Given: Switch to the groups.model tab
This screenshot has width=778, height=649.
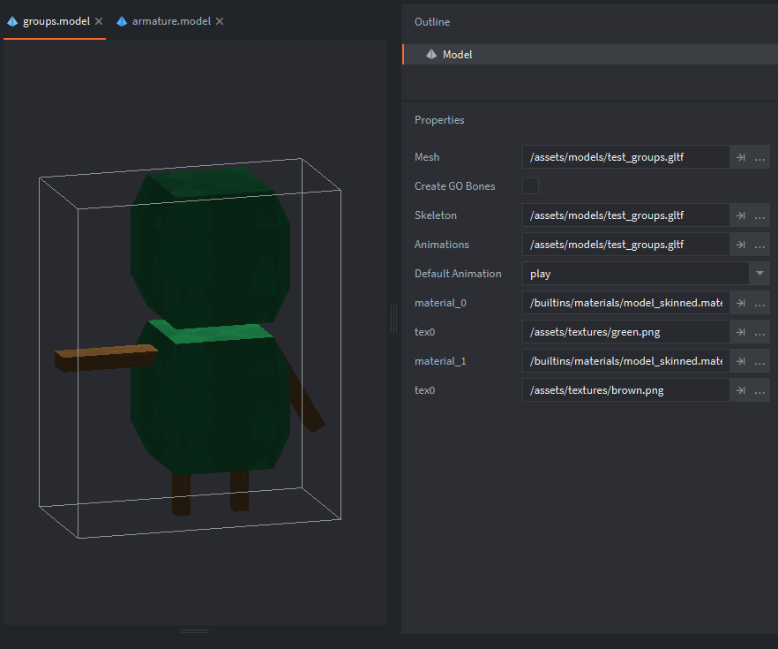Looking at the screenshot, I should [x=56, y=21].
